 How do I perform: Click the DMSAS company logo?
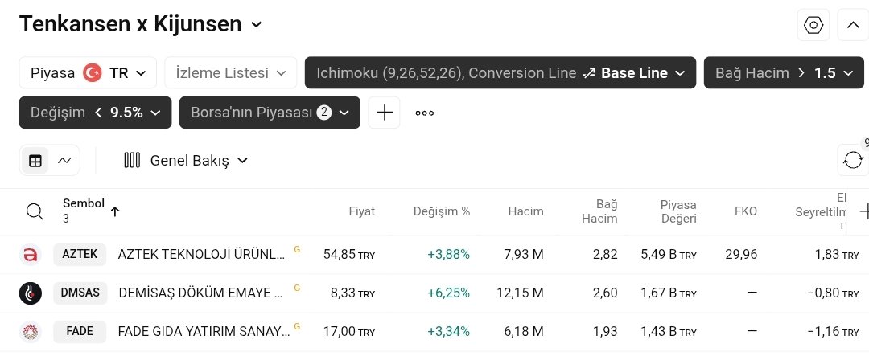[x=31, y=293]
